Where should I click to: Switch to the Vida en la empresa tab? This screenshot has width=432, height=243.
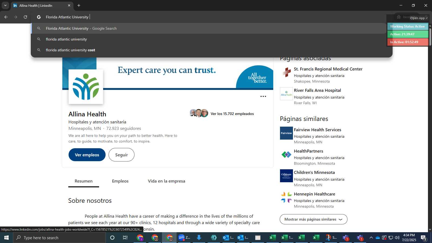[166, 181]
